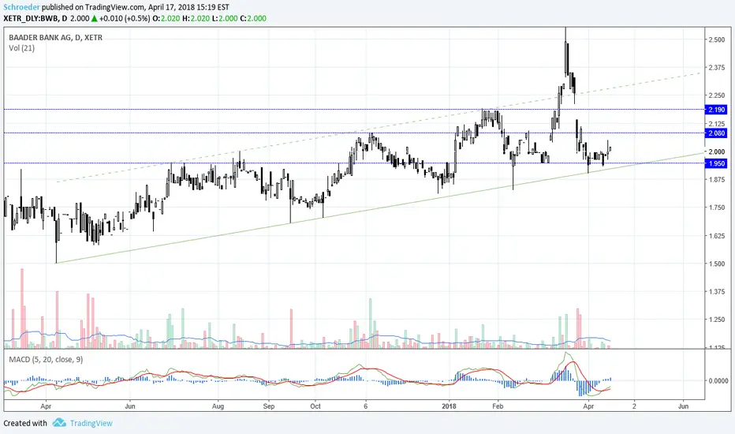
Task: Open the Schroeder author link
Action: (21, 7)
